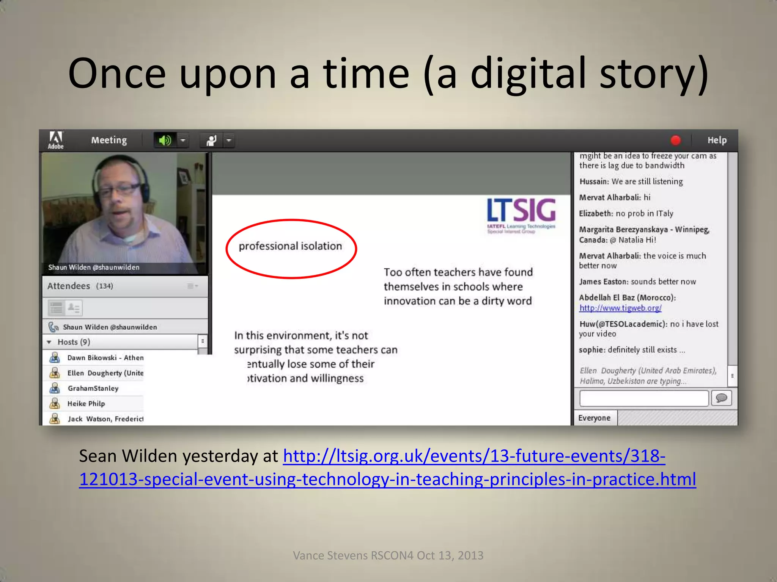
Task: Click the chat message input field
Action: click(x=644, y=398)
